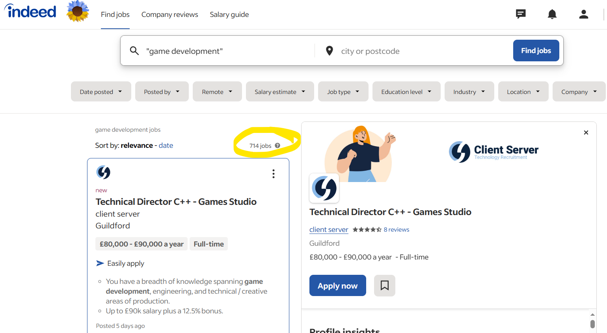Screen dimensions: 607x333
Task: Sort results by date
Action: point(166,145)
